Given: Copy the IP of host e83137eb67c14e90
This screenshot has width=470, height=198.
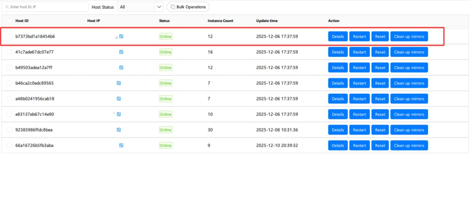Looking at the screenshot, I should pyautogui.click(x=119, y=114).
